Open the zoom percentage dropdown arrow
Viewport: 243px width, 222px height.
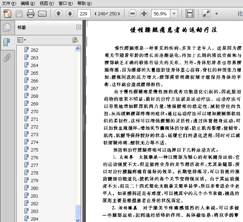tap(174, 14)
